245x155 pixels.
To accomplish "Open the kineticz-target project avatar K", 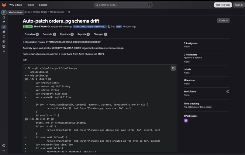I will (x=4, y=12).
